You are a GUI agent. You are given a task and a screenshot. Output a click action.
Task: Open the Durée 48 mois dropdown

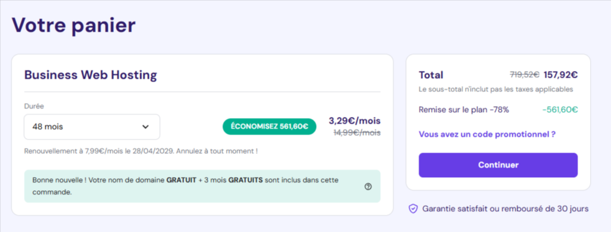[x=92, y=127]
